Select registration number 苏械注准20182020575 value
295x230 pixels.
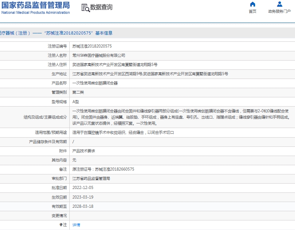pyautogui.click(x=92, y=46)
